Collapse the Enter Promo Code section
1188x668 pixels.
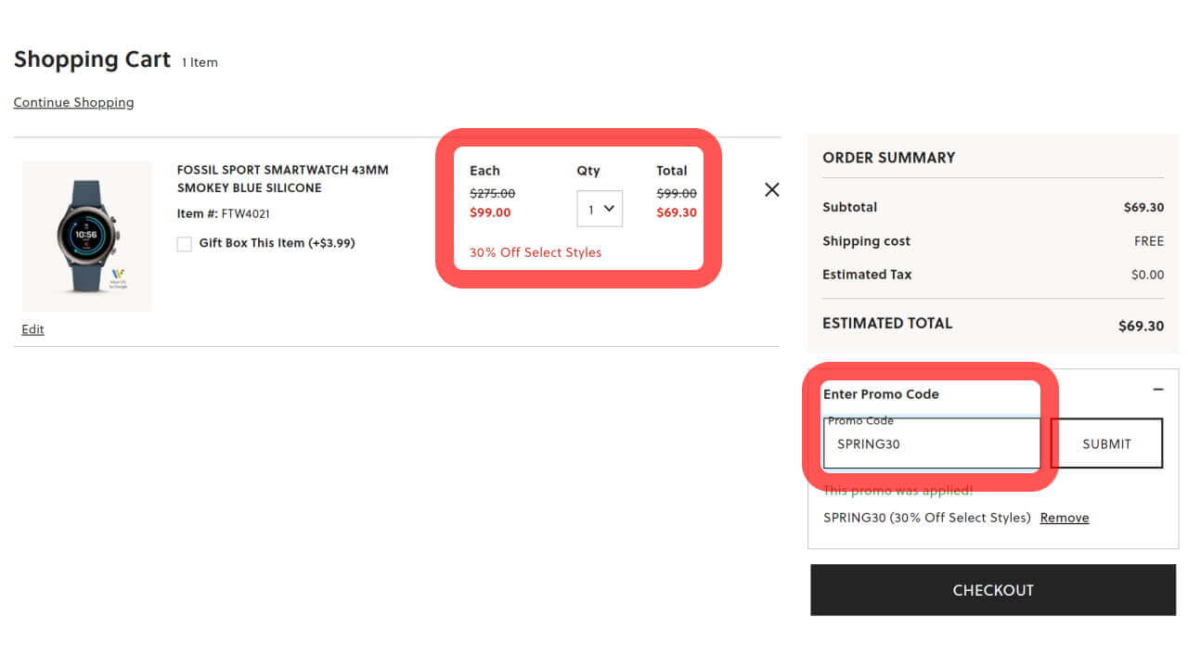1157,390
